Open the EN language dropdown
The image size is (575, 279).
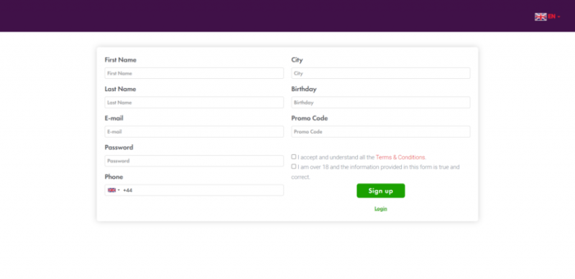[x=553, y=16]
